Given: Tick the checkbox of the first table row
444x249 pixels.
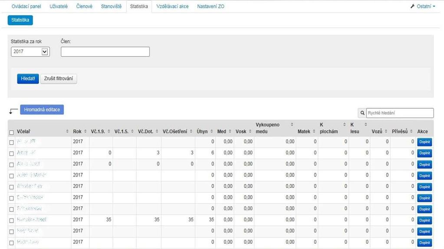Looking at the screenshot, I should [x=12, y=142].
